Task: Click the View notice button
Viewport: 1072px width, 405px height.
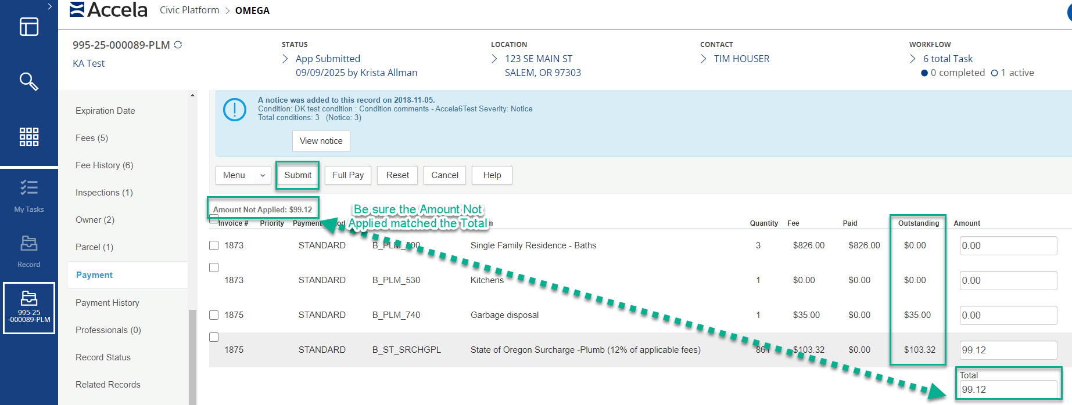Action: (x=321, y=141)
